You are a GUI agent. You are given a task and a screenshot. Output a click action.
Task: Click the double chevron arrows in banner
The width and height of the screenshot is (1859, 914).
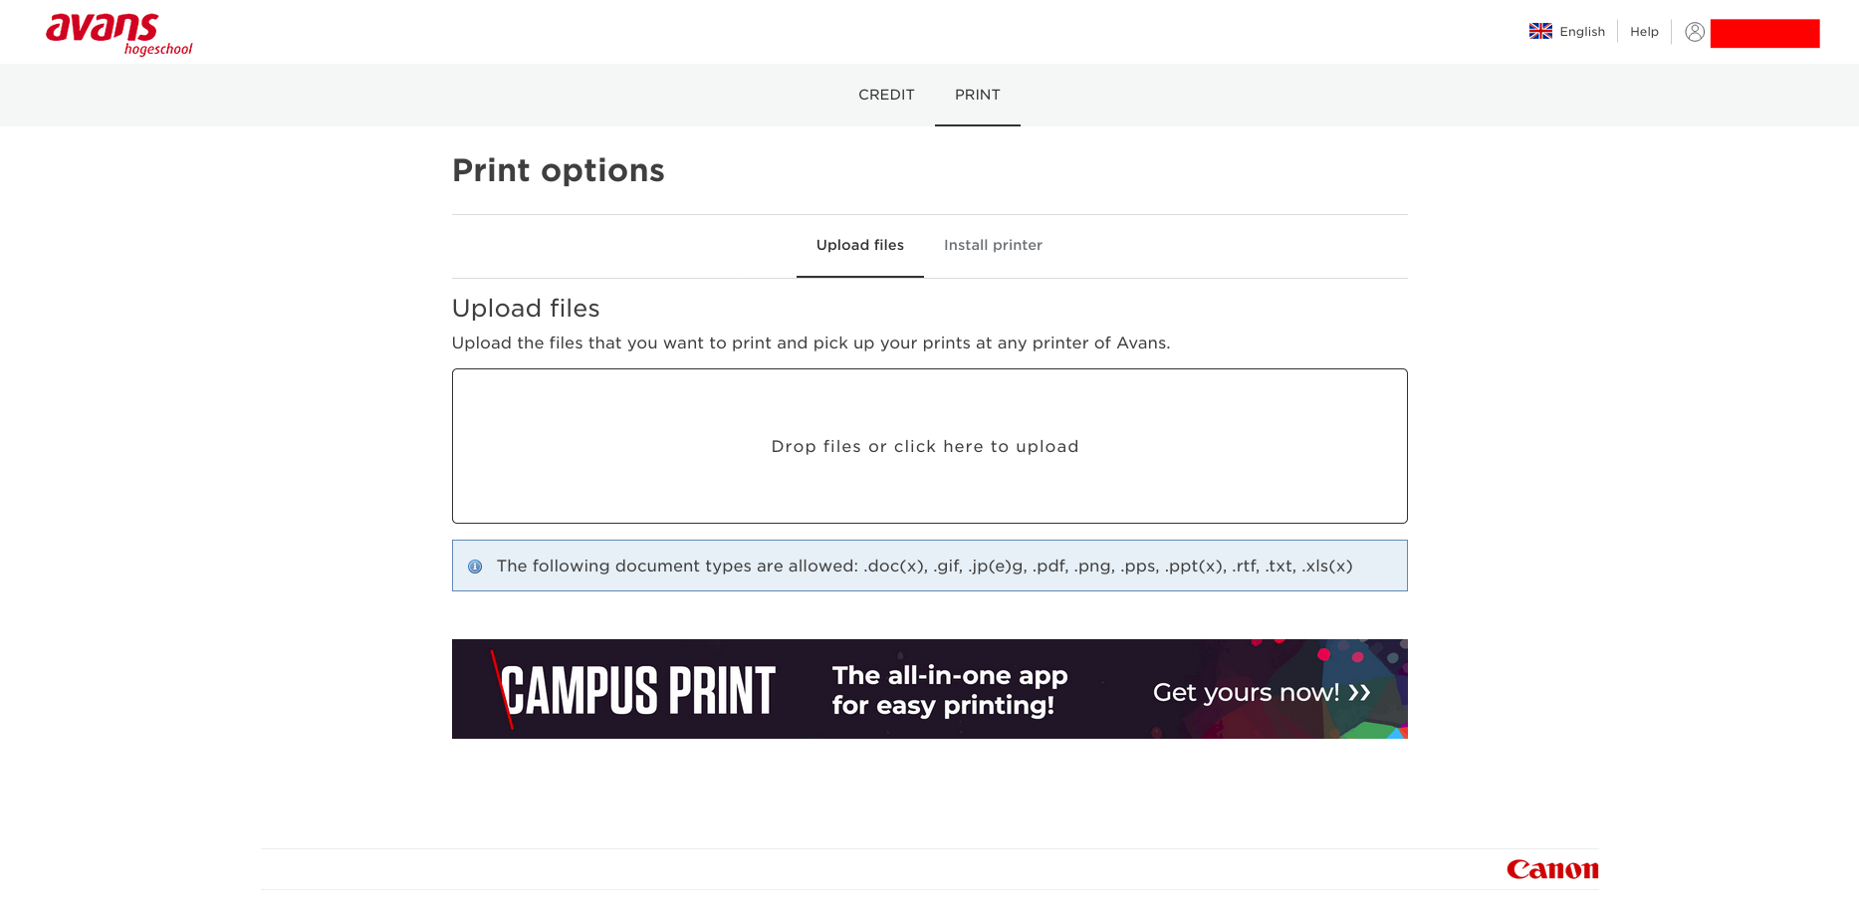1359,692
